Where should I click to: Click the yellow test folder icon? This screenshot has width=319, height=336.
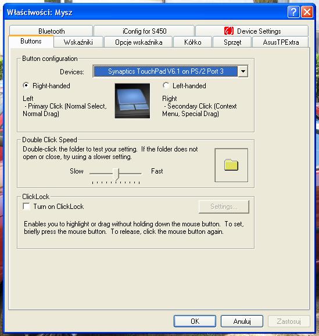click(x=231, y=165)
